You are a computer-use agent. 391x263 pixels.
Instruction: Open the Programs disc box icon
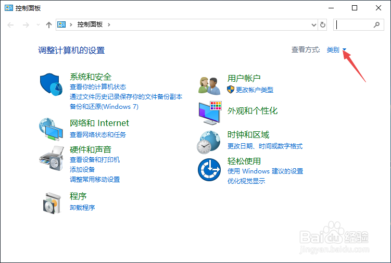point(52,203)
